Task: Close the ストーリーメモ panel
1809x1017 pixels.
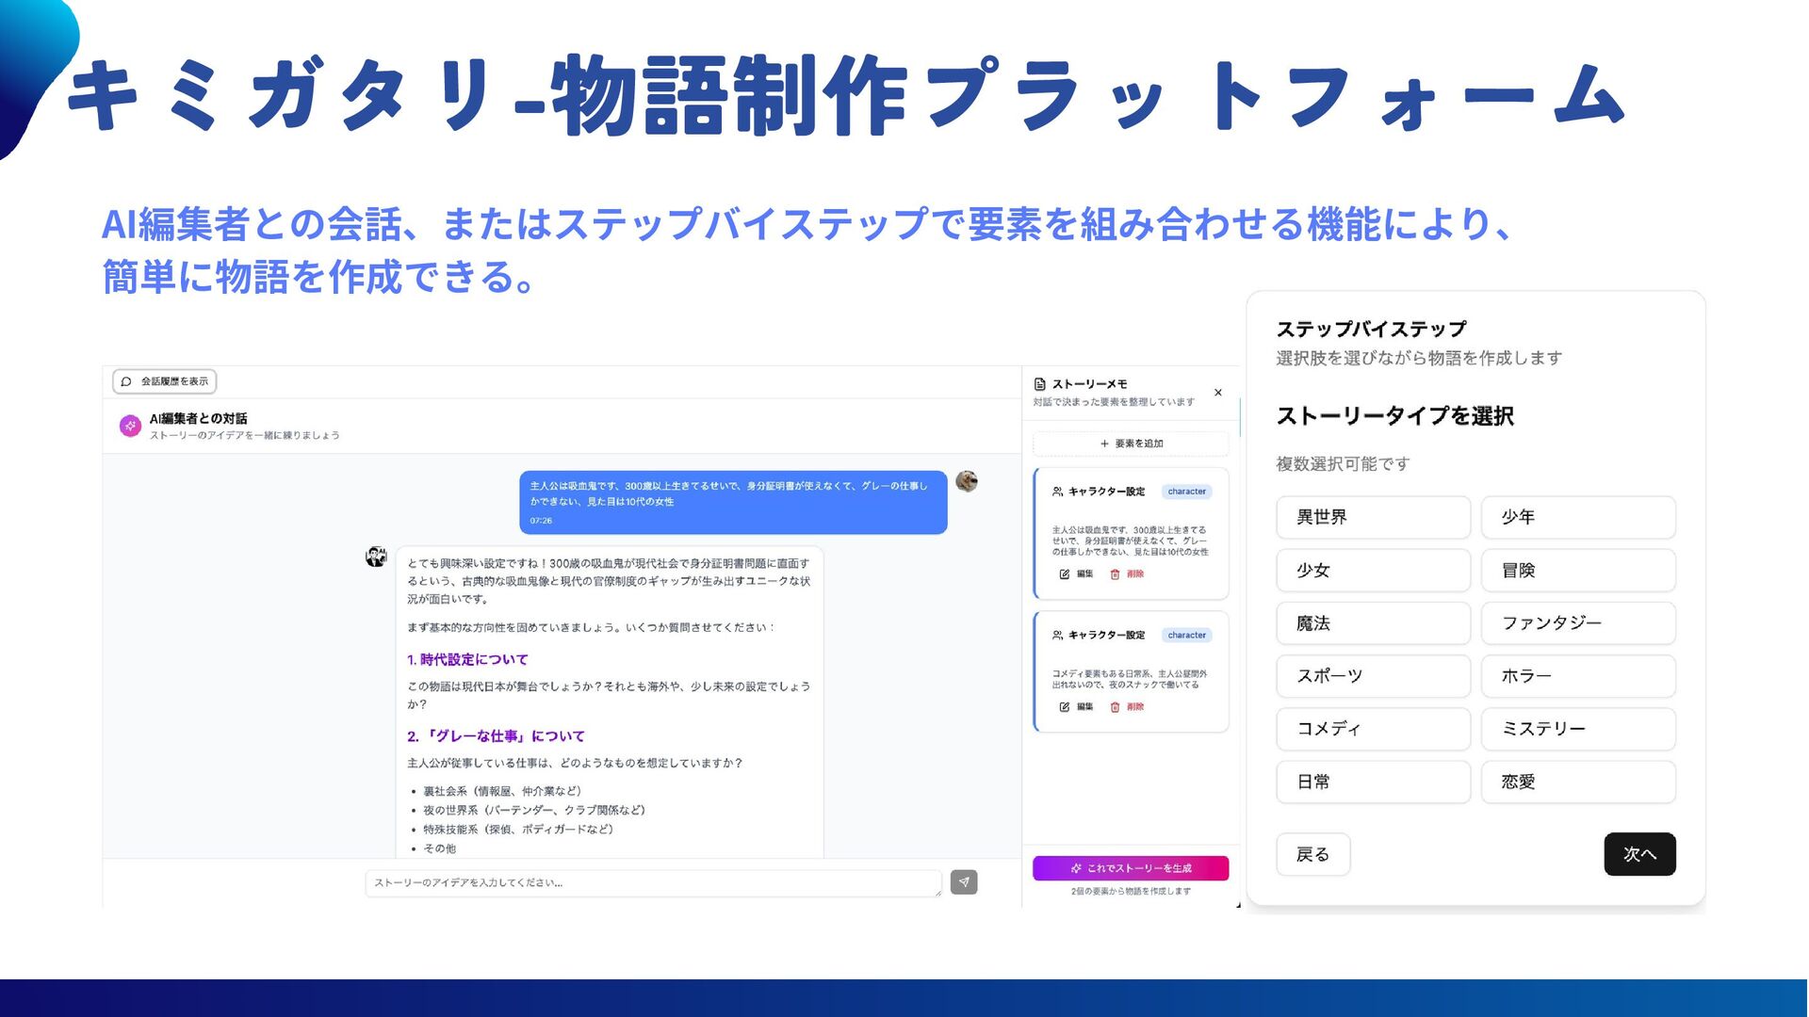Action: 1218,393
